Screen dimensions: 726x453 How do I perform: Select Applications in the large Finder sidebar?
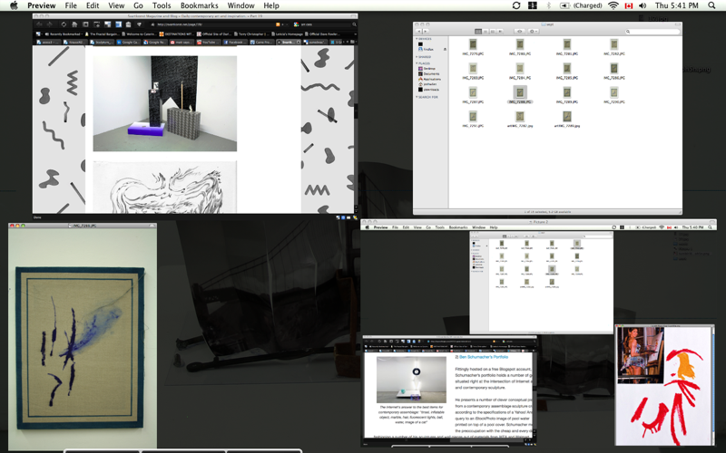[432, 80]
